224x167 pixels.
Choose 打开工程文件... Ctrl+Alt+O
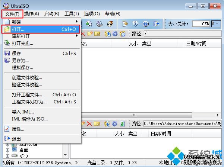pyautogui.click(x=41, y=95)
